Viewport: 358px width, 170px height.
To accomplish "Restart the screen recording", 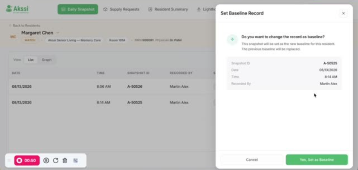I will (55, 161).
